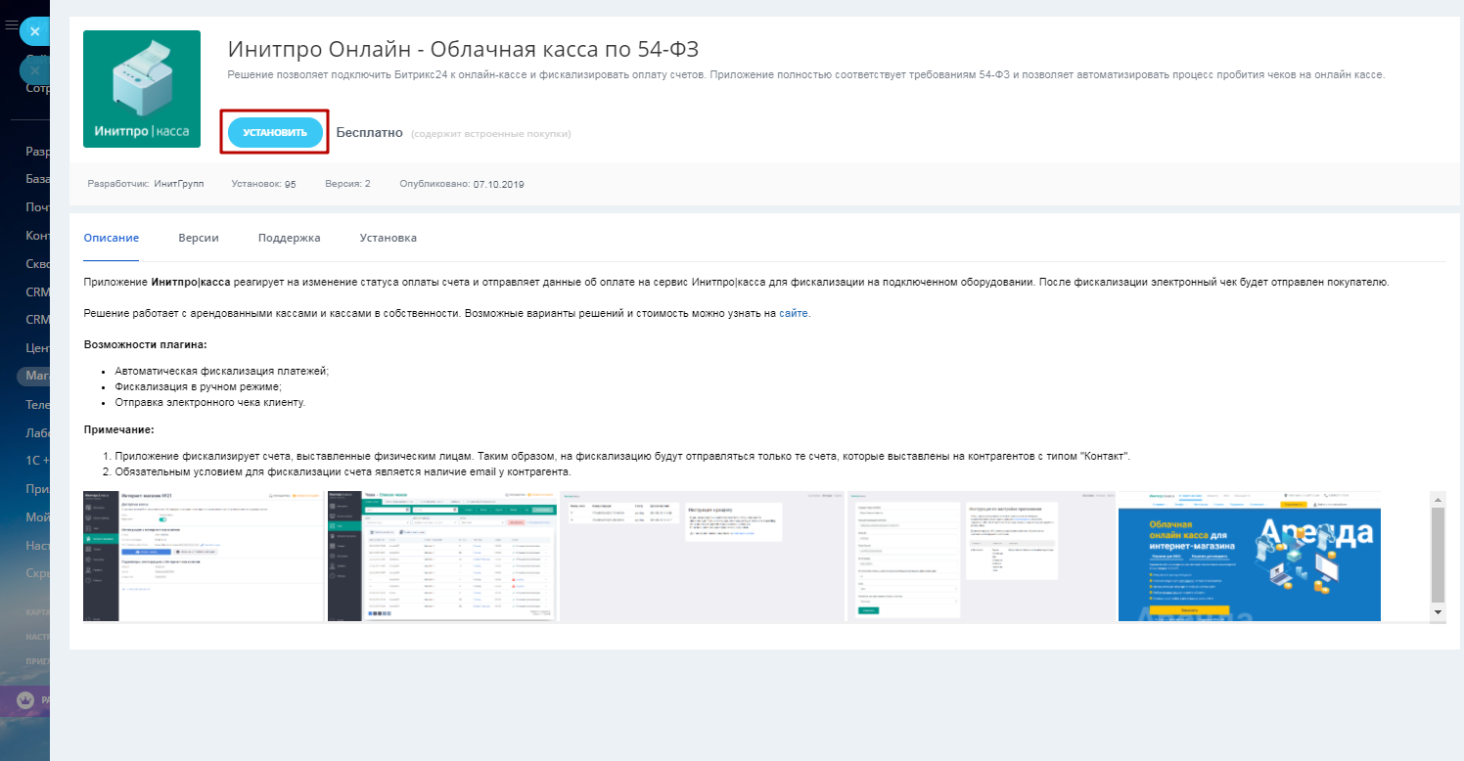This screenshot has width=1464, height=761.
Task: Open the highlighted 'Мага' sidebar item
Action: click(x=34, y=376)
